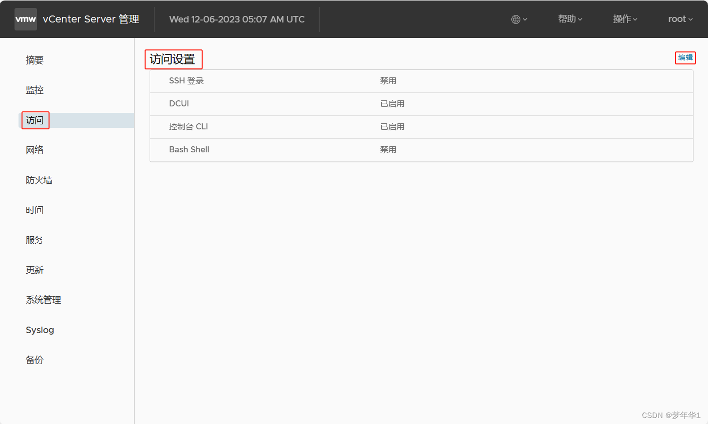The height and width of the screenshot is (424, 708).
Task: Click the 控制台 CLI row label
Action: click(189, 127)
